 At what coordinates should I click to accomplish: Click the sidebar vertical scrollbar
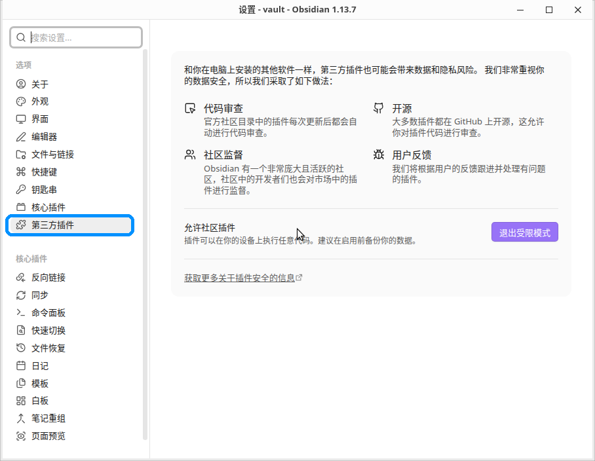[145, 244]
